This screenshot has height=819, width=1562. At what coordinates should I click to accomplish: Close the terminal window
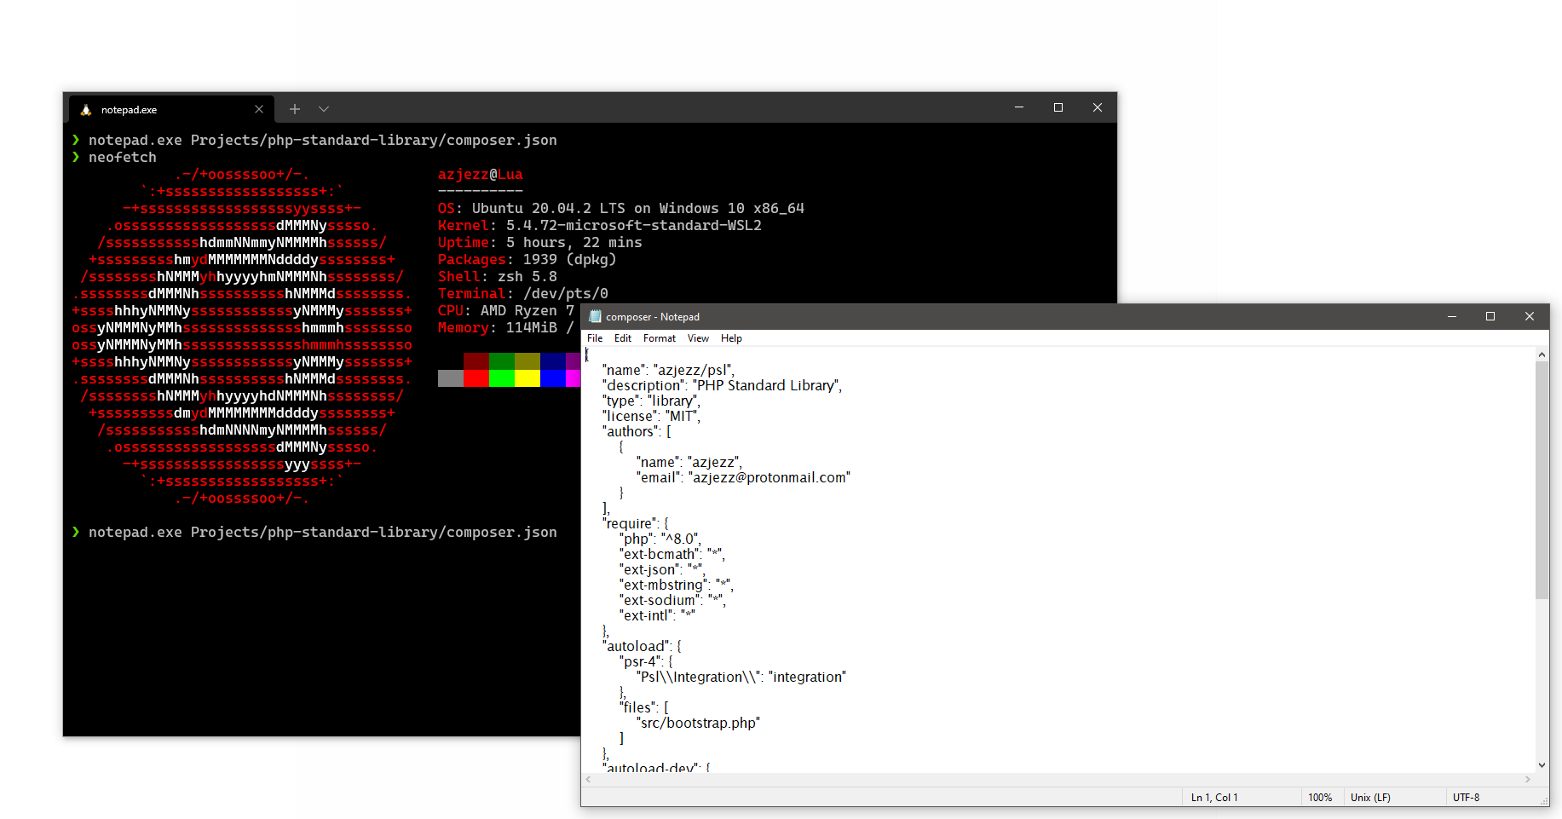pos(1098,107)
